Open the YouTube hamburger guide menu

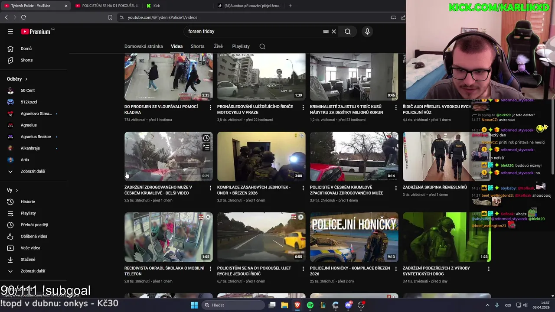click(x=10, y=31)
